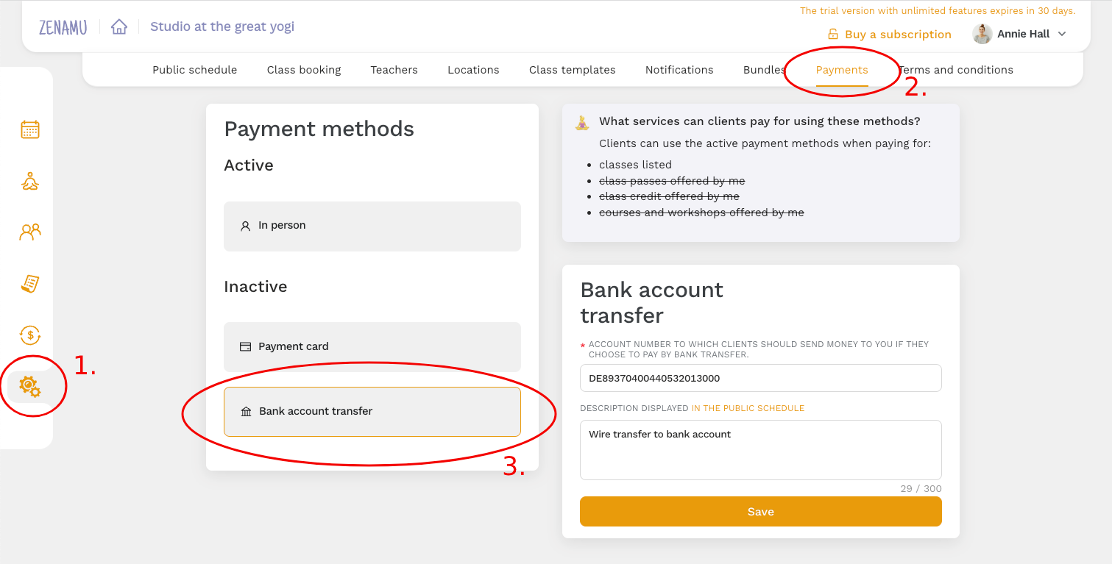Click the account number input field
The width and height of the screenshot is (1112, 564).
[x=761, y=378]
